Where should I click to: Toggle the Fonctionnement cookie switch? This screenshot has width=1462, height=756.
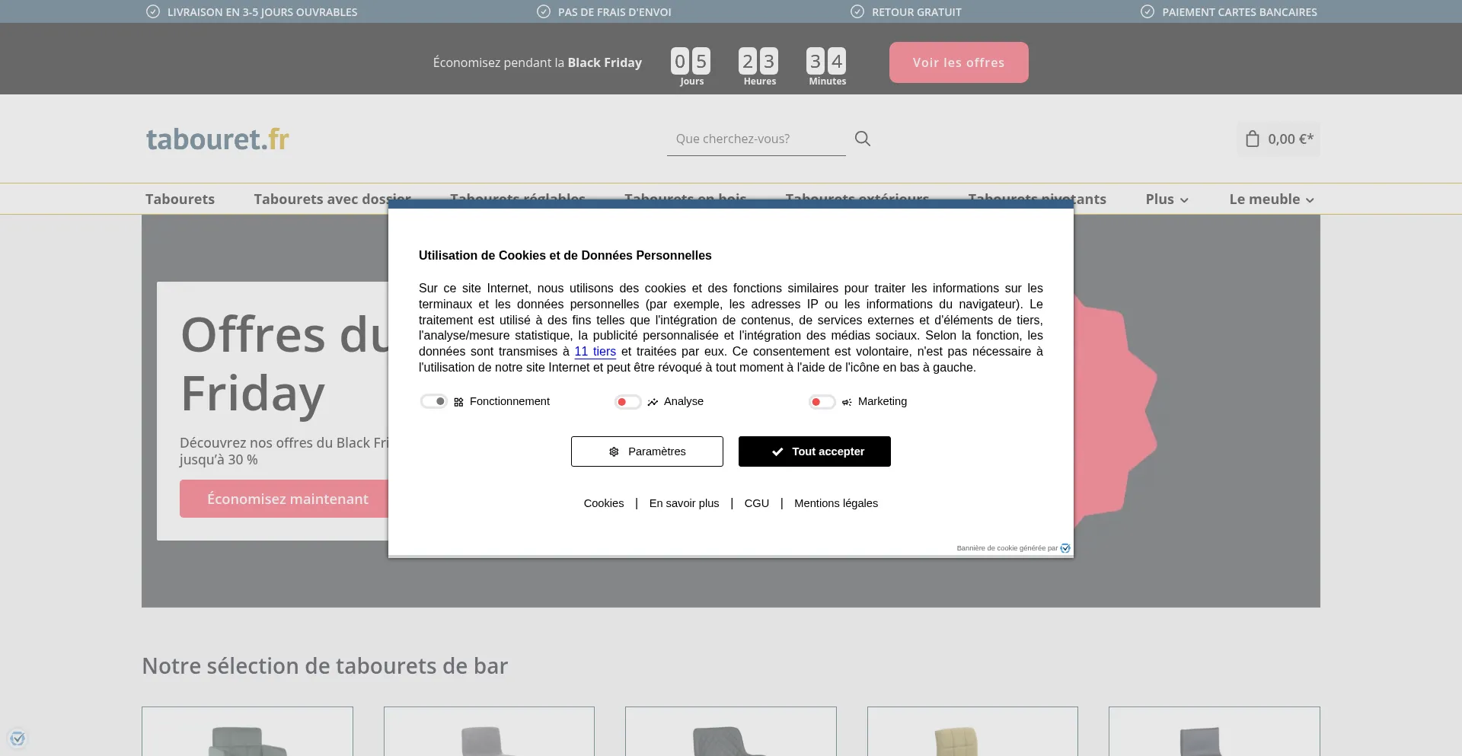coord(434,401)
